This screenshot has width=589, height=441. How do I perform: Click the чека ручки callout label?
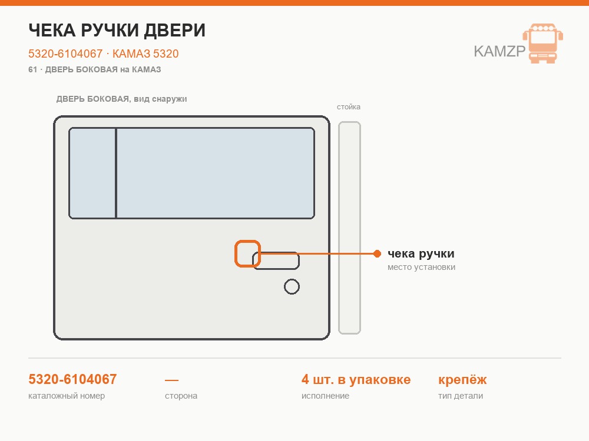point(421,254)
